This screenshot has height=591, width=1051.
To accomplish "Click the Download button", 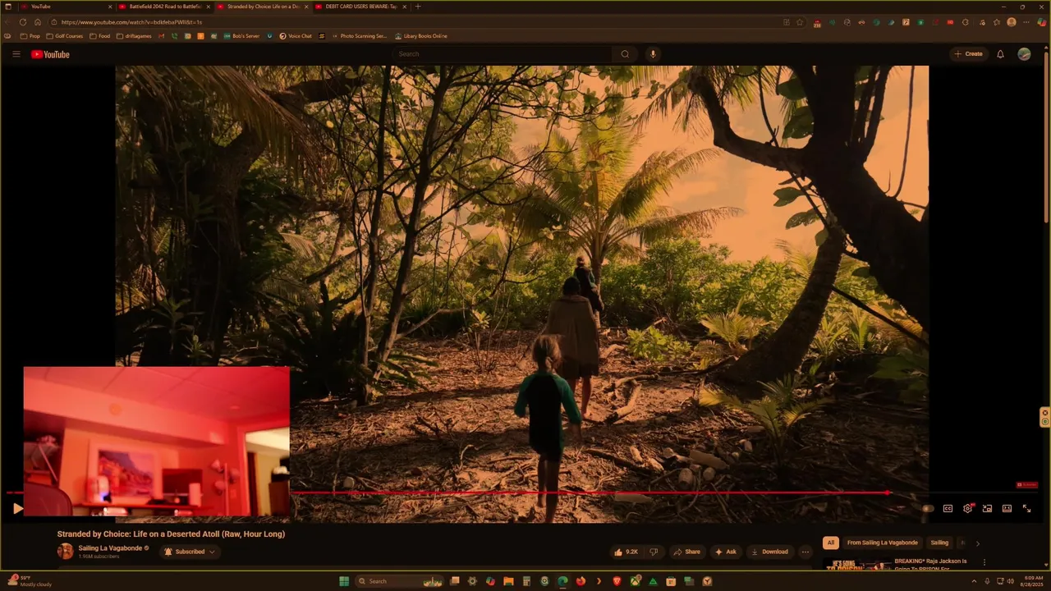I will pos(770,552).
